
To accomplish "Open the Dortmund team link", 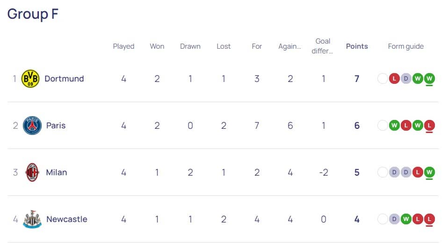I will pyautogui.click(x=64, y=79).
